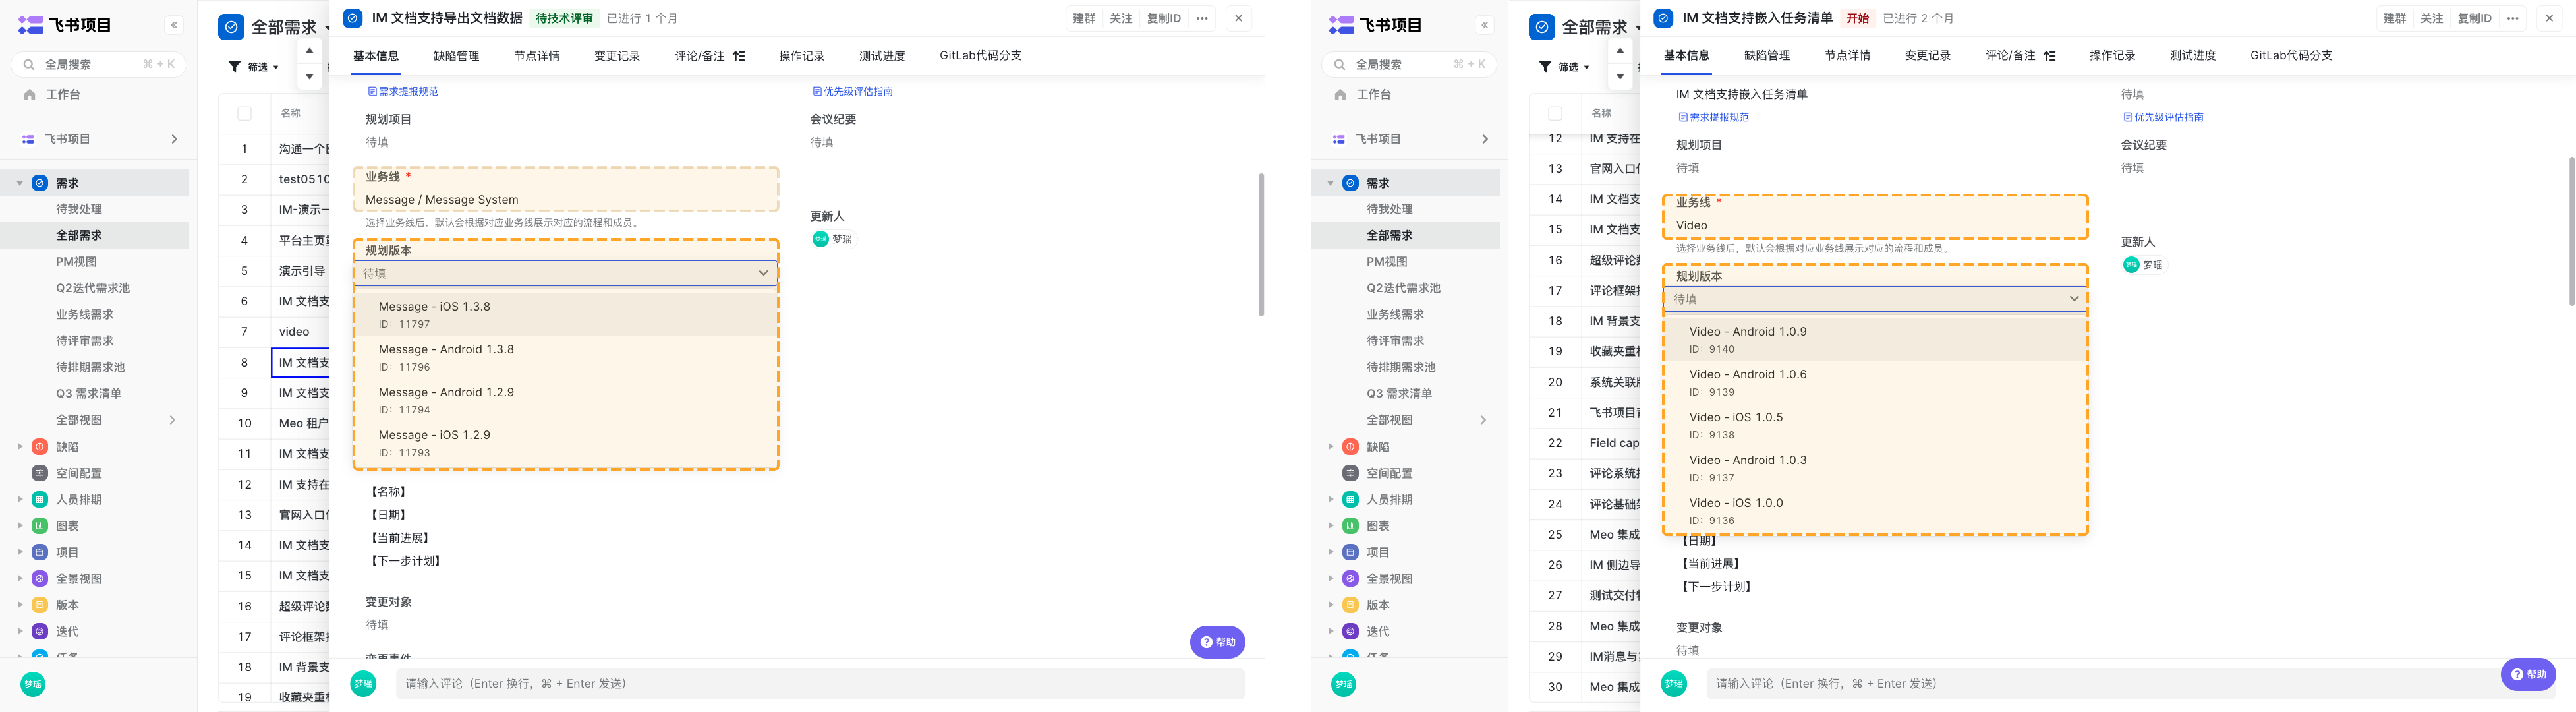This screenshot has height=712, width=2576.
Task: Open the 筛选 filter dropdown in the left screenshot
Action: (254, 67)
